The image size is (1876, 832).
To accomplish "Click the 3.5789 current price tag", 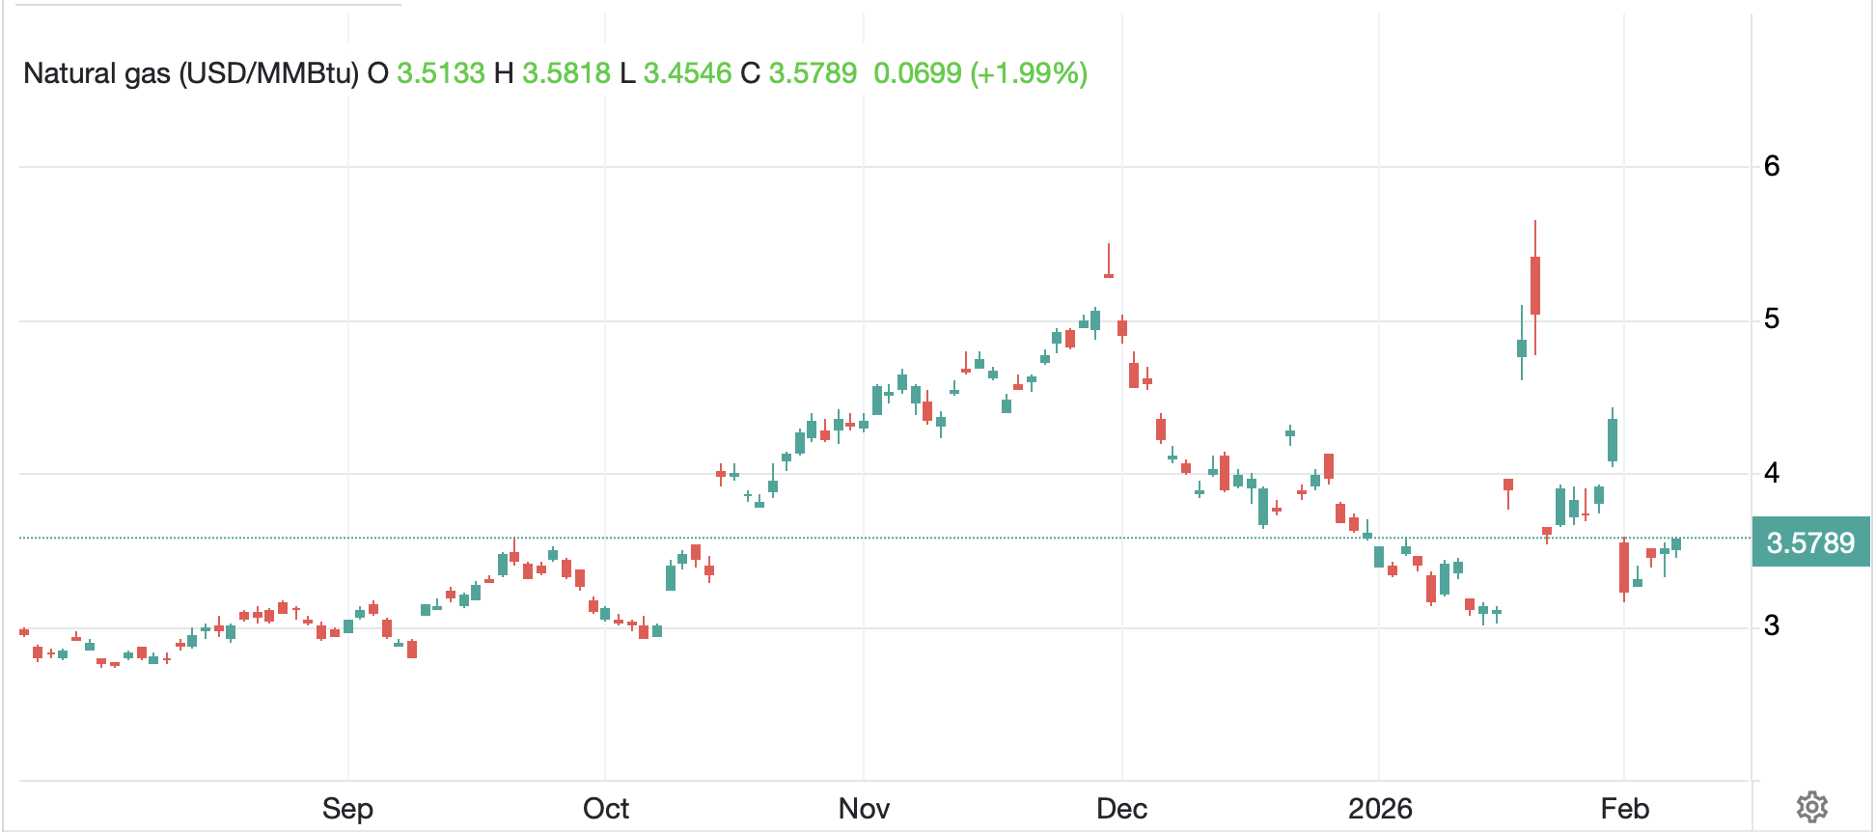I will tap(1810, 543).
